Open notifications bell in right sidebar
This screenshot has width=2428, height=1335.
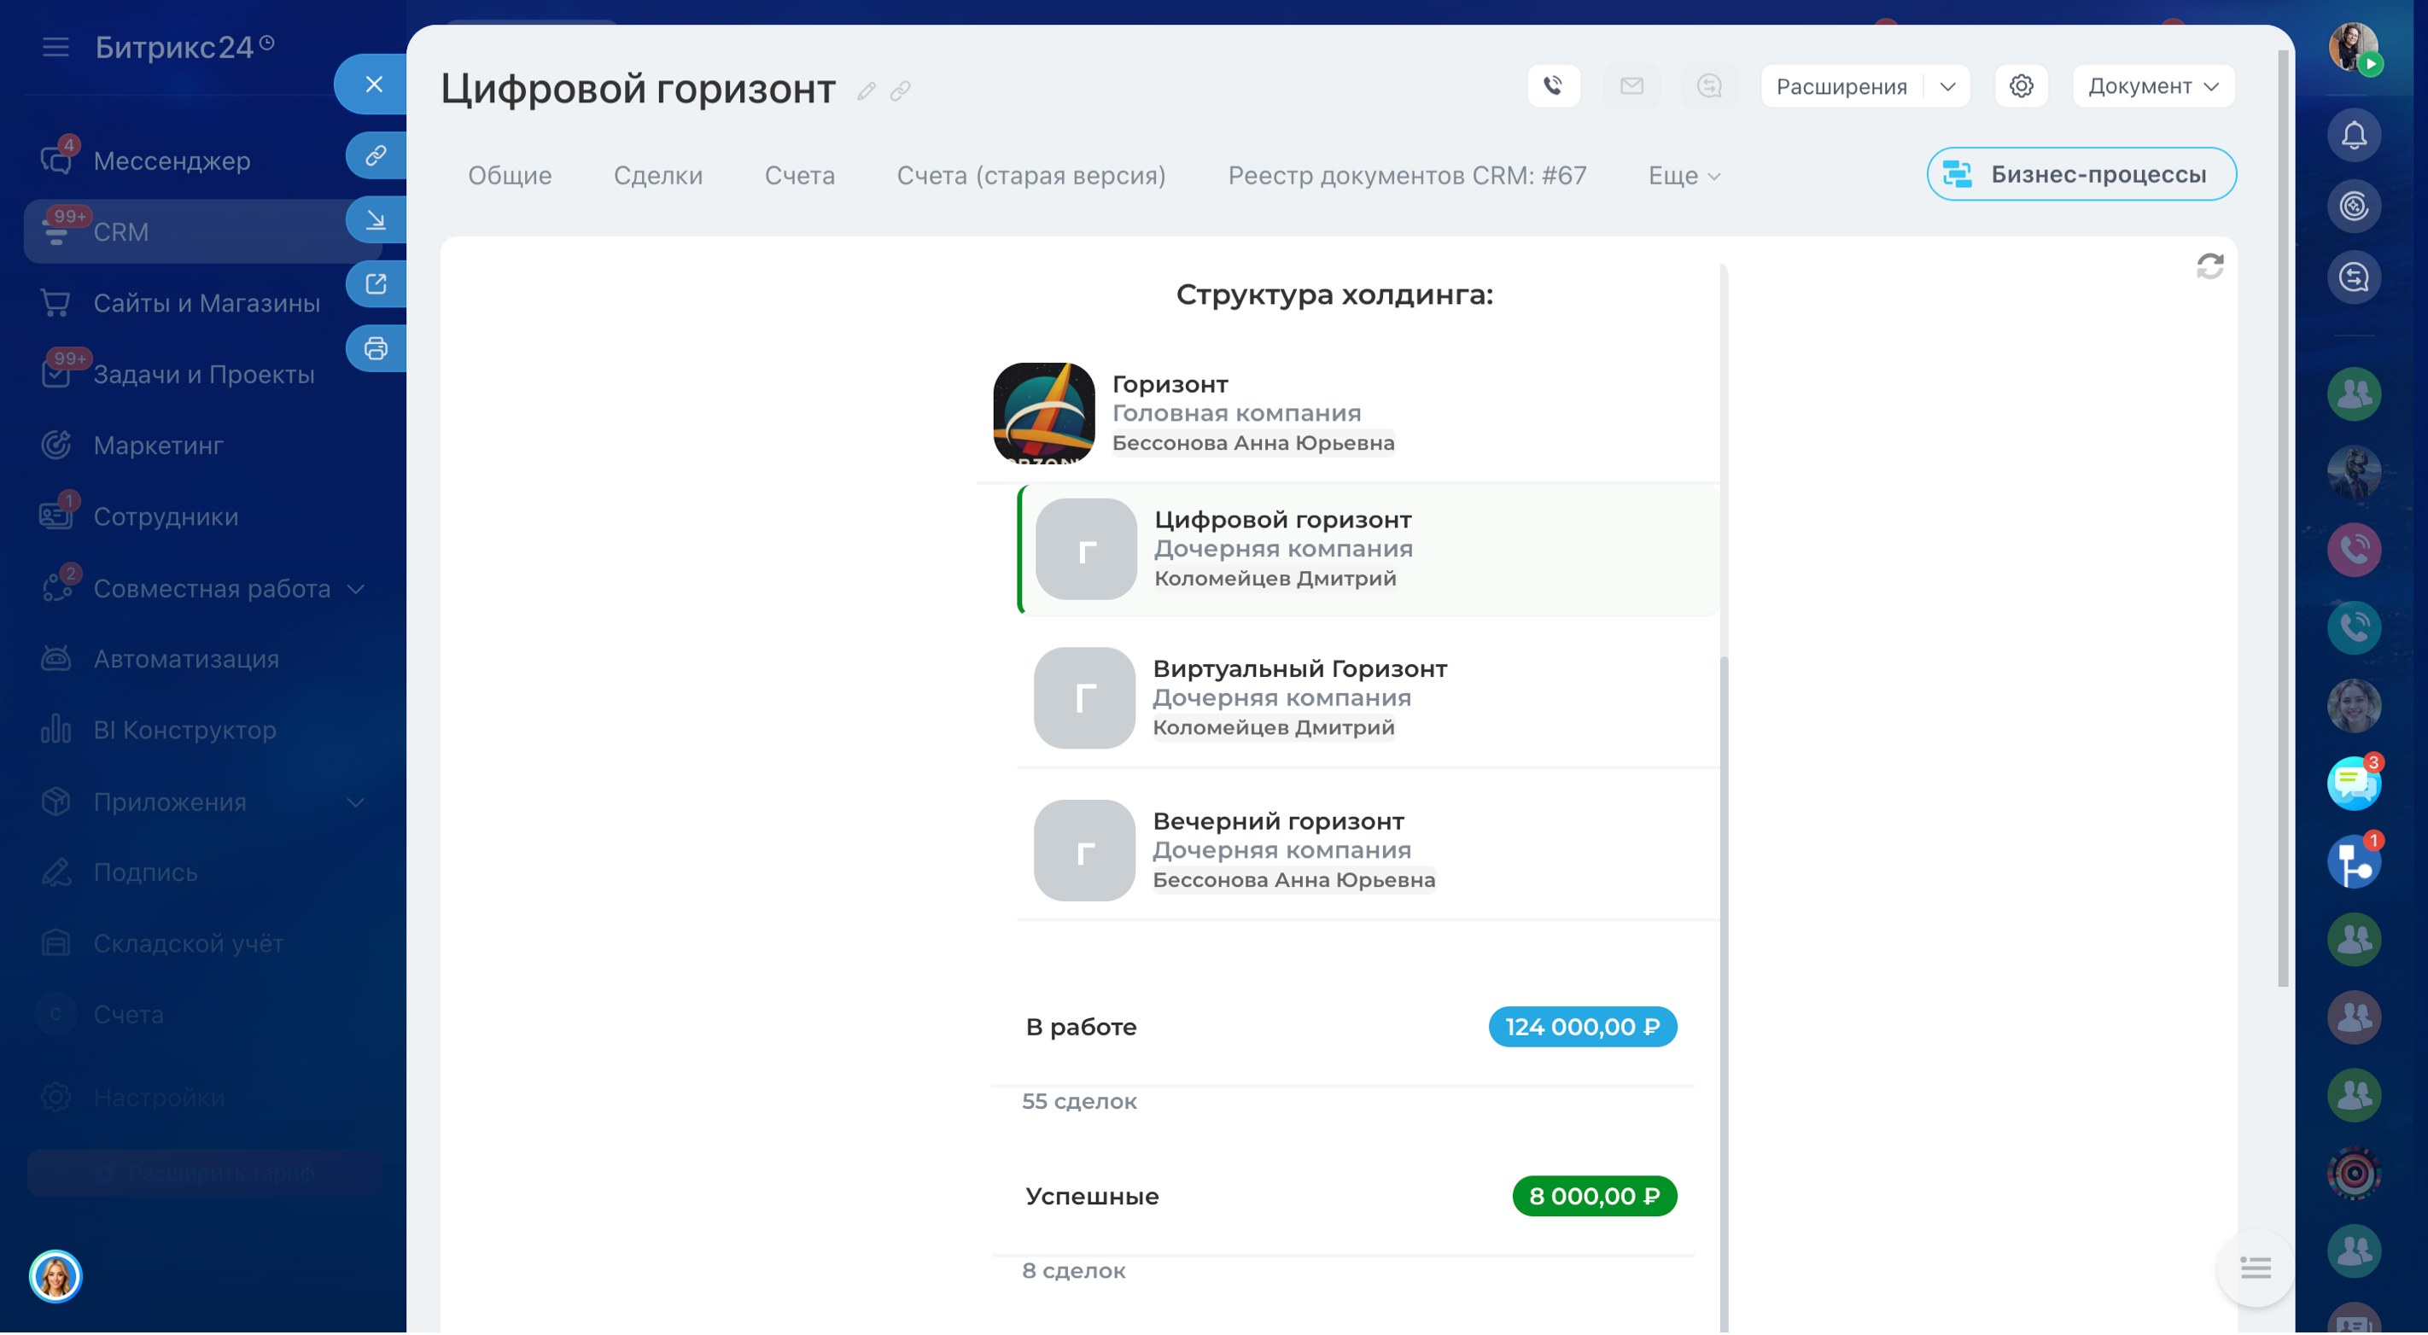[2354, 135]
